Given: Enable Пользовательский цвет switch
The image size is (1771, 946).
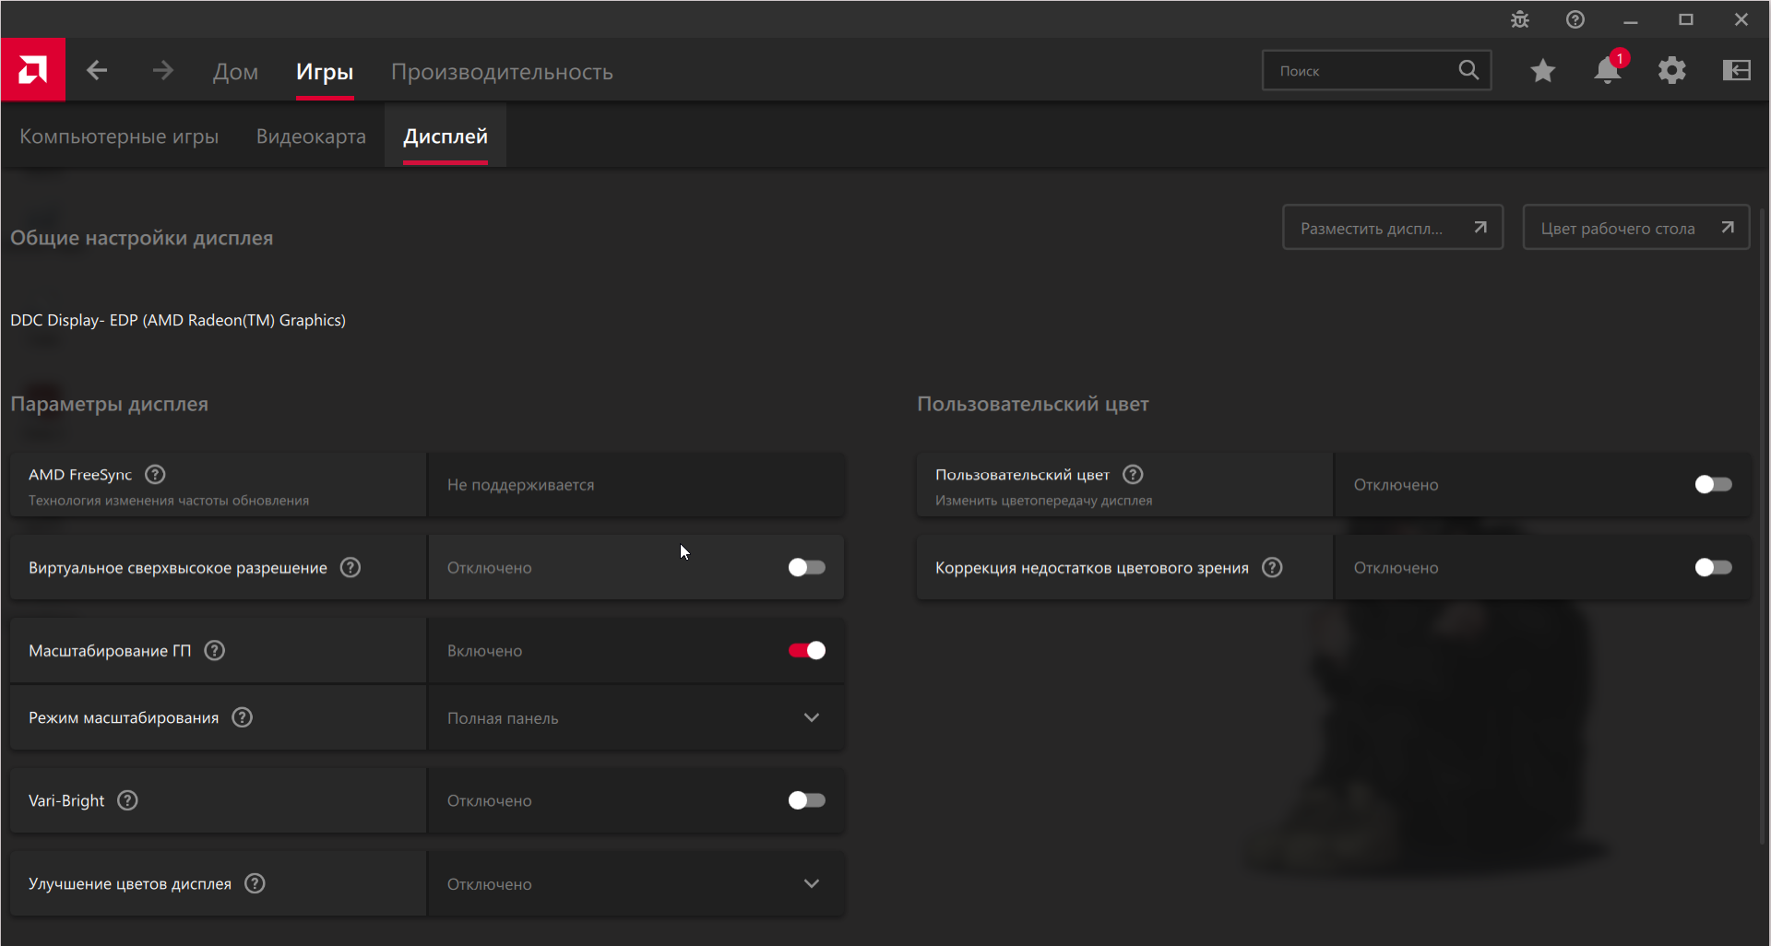Looking at the screenshot, I should click(x=1714, y=484).
